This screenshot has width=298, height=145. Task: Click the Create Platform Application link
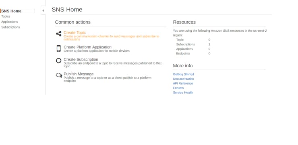[x=87, y=47]
